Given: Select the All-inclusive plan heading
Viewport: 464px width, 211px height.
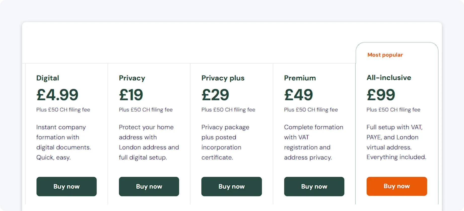Looking at the screenshot, I should click(389, 77).
